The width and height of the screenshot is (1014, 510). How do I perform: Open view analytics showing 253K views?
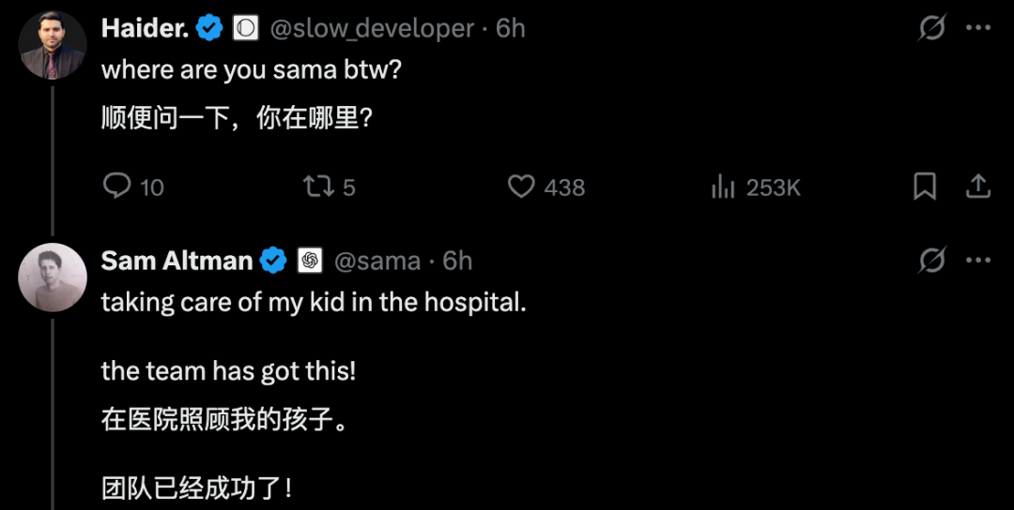(x=722, y=187)
